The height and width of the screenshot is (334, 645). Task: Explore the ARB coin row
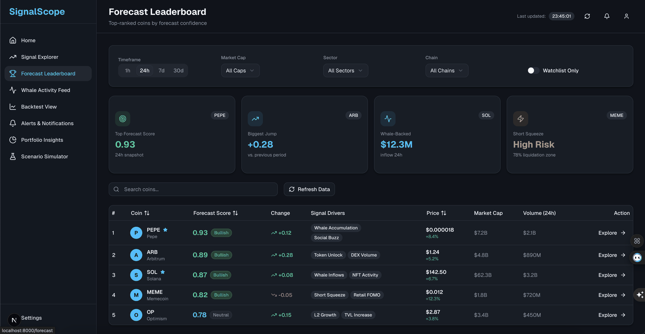[x=612, y=255]
